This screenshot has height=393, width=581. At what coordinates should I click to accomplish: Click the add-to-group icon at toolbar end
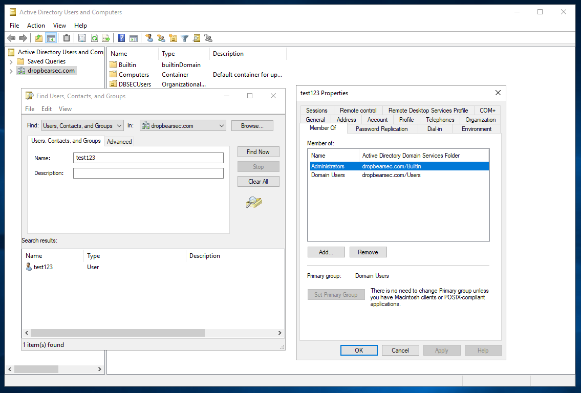pos(209,38)
